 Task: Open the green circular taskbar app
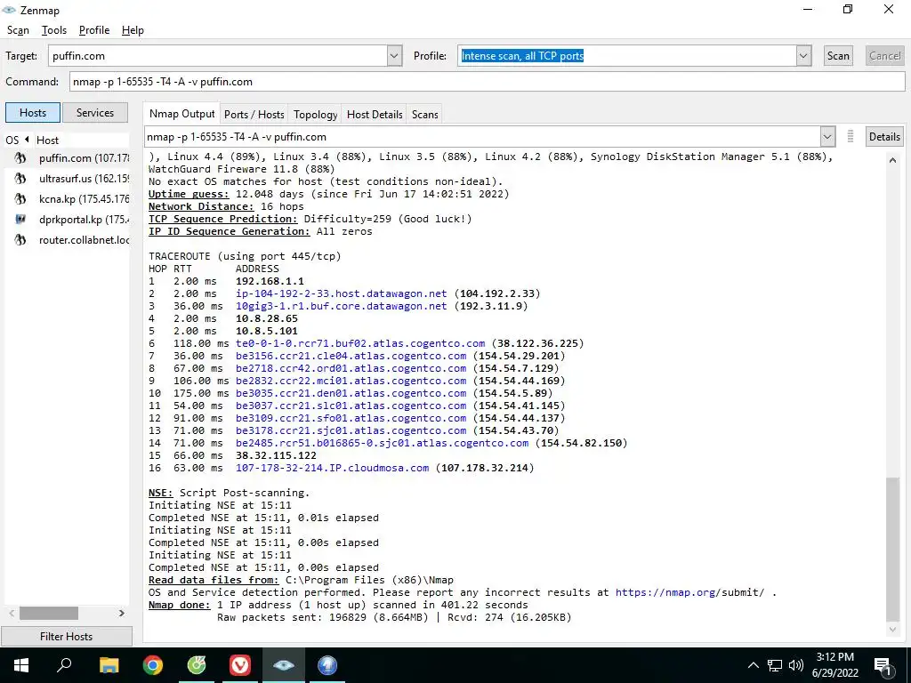[x=197, y=665]
